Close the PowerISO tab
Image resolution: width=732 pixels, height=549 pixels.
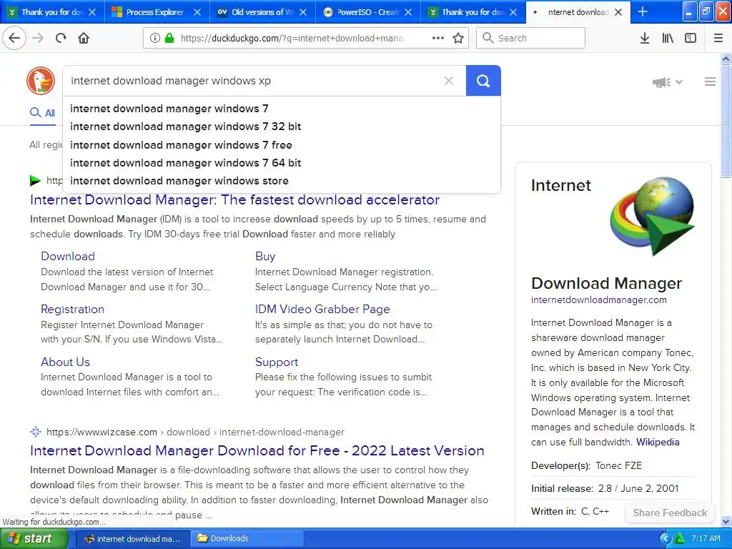click(x=408, y=12)
